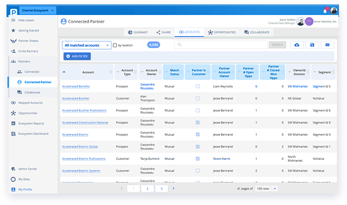Uncheck customer box for Accelerated Construction National
Screen dimensions: 347x205
coord(198,122)
